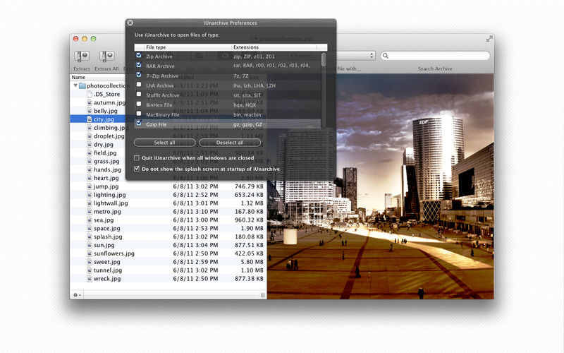Image resolution: width=564 pixels, height=353 pixels.
Task: Click the Extract toolbar icon
Action: pyautogui.click(x=82, y=56)
